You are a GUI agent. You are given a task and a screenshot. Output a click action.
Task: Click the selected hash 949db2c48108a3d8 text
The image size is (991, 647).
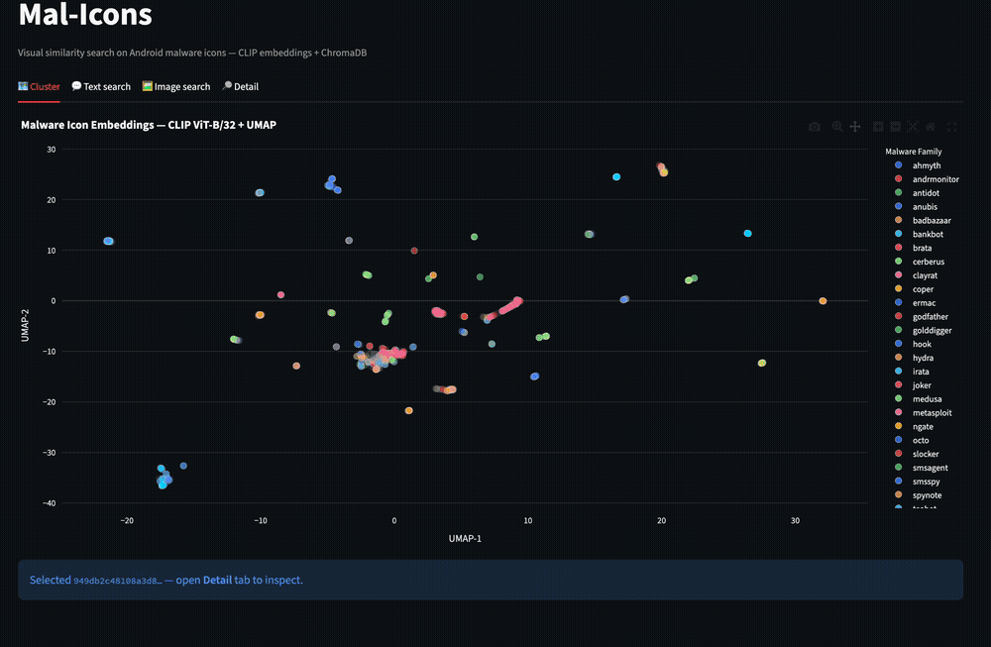pyautogui.click(x=118, y=581)
